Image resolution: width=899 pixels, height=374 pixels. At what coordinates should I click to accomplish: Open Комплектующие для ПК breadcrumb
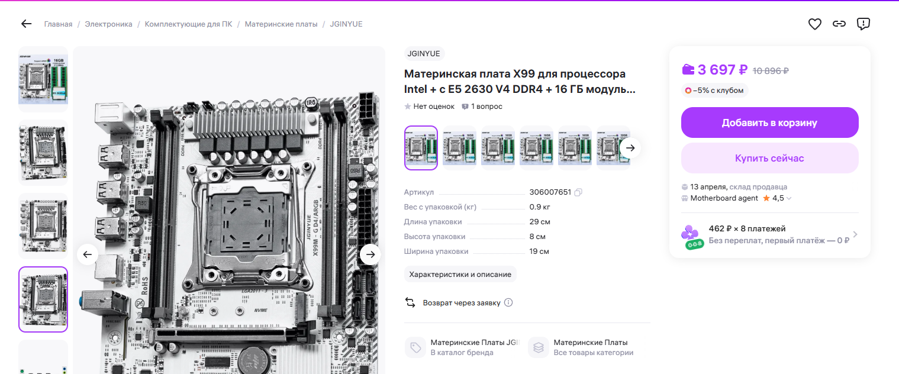188,24
